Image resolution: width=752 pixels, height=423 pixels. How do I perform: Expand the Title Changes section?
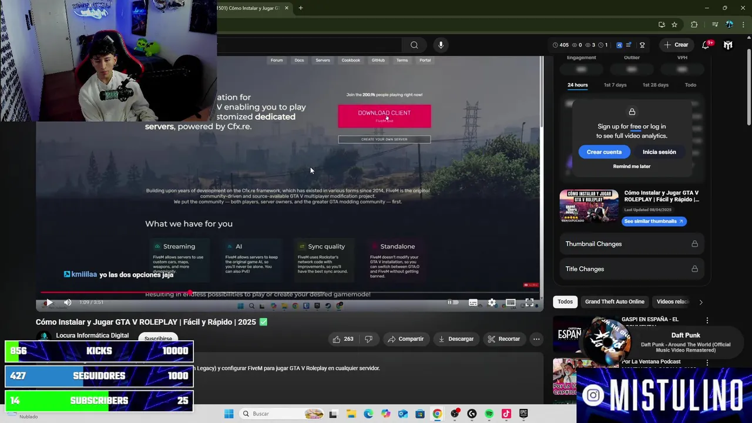632,269
